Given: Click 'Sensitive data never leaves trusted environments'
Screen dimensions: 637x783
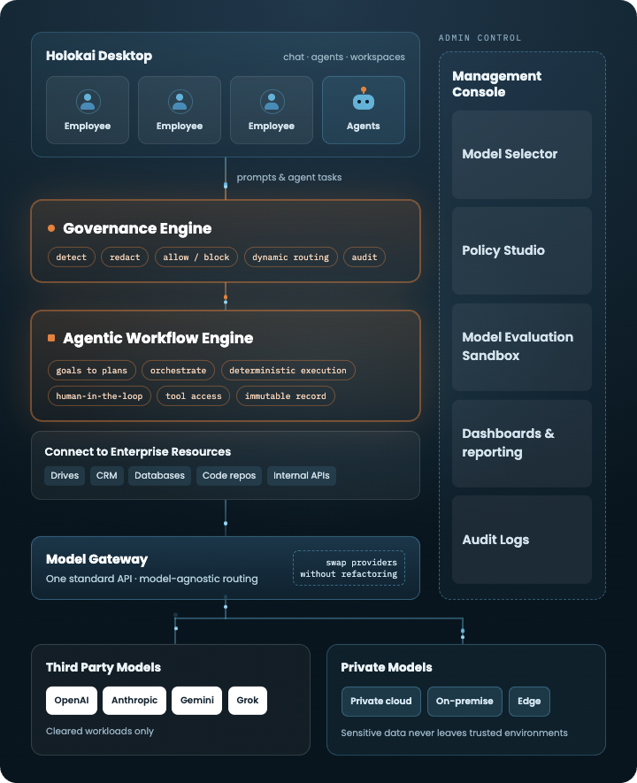Looking at the screenshot, I should point(454,733).
